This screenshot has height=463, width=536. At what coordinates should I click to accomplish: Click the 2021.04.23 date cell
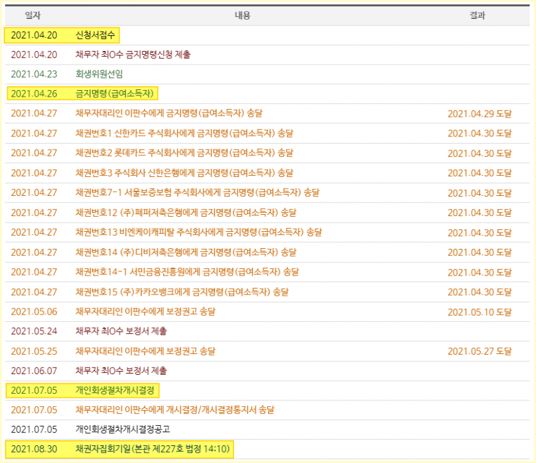click(34, 74)
